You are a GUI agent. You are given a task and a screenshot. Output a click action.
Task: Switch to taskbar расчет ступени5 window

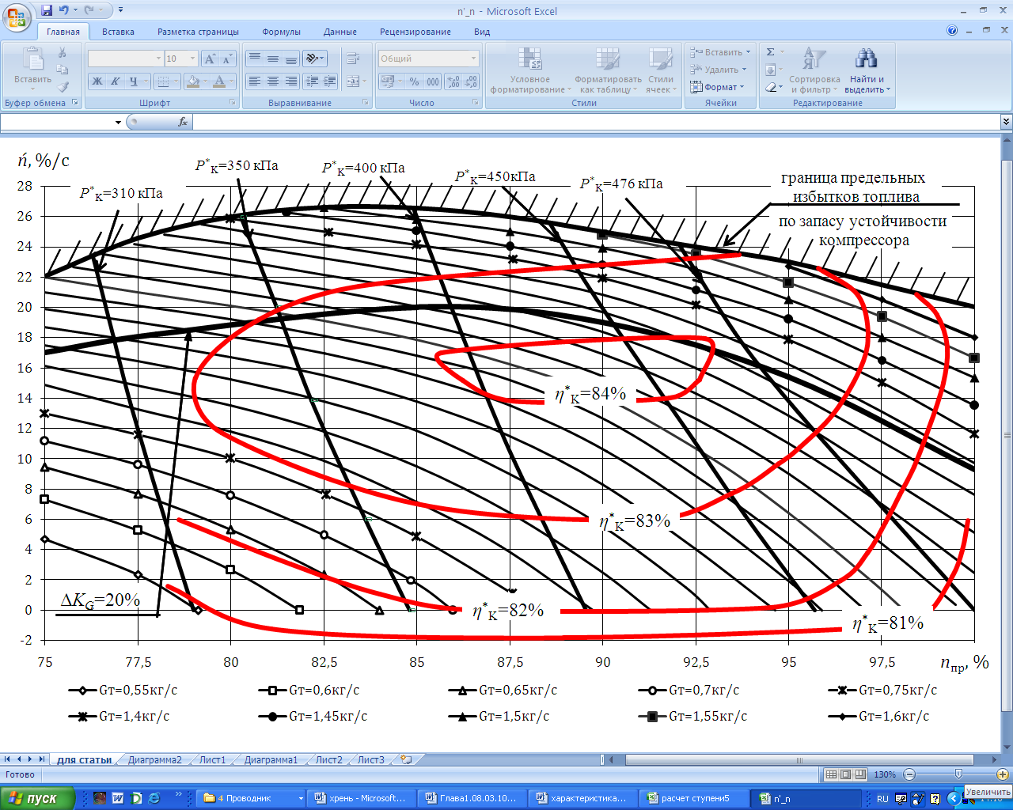click(x=694, y=798)
